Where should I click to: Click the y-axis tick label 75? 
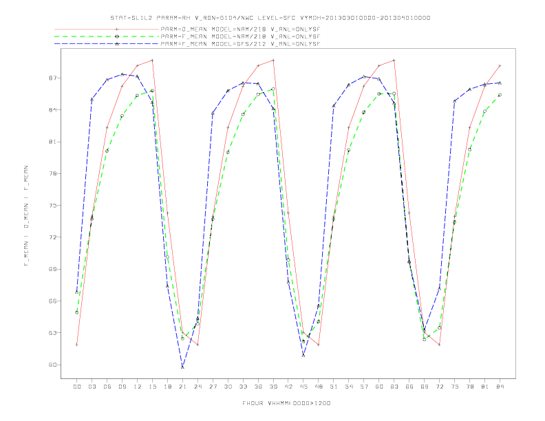[x=52, y=205]
